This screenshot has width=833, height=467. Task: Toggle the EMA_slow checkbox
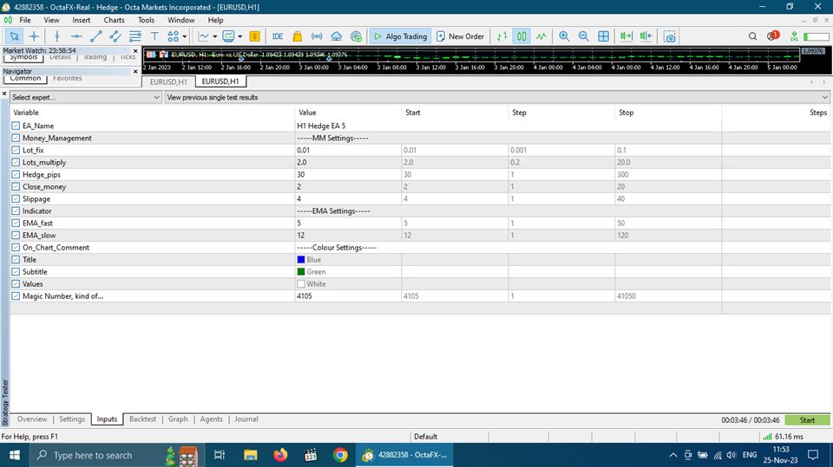tap(16, 236)
